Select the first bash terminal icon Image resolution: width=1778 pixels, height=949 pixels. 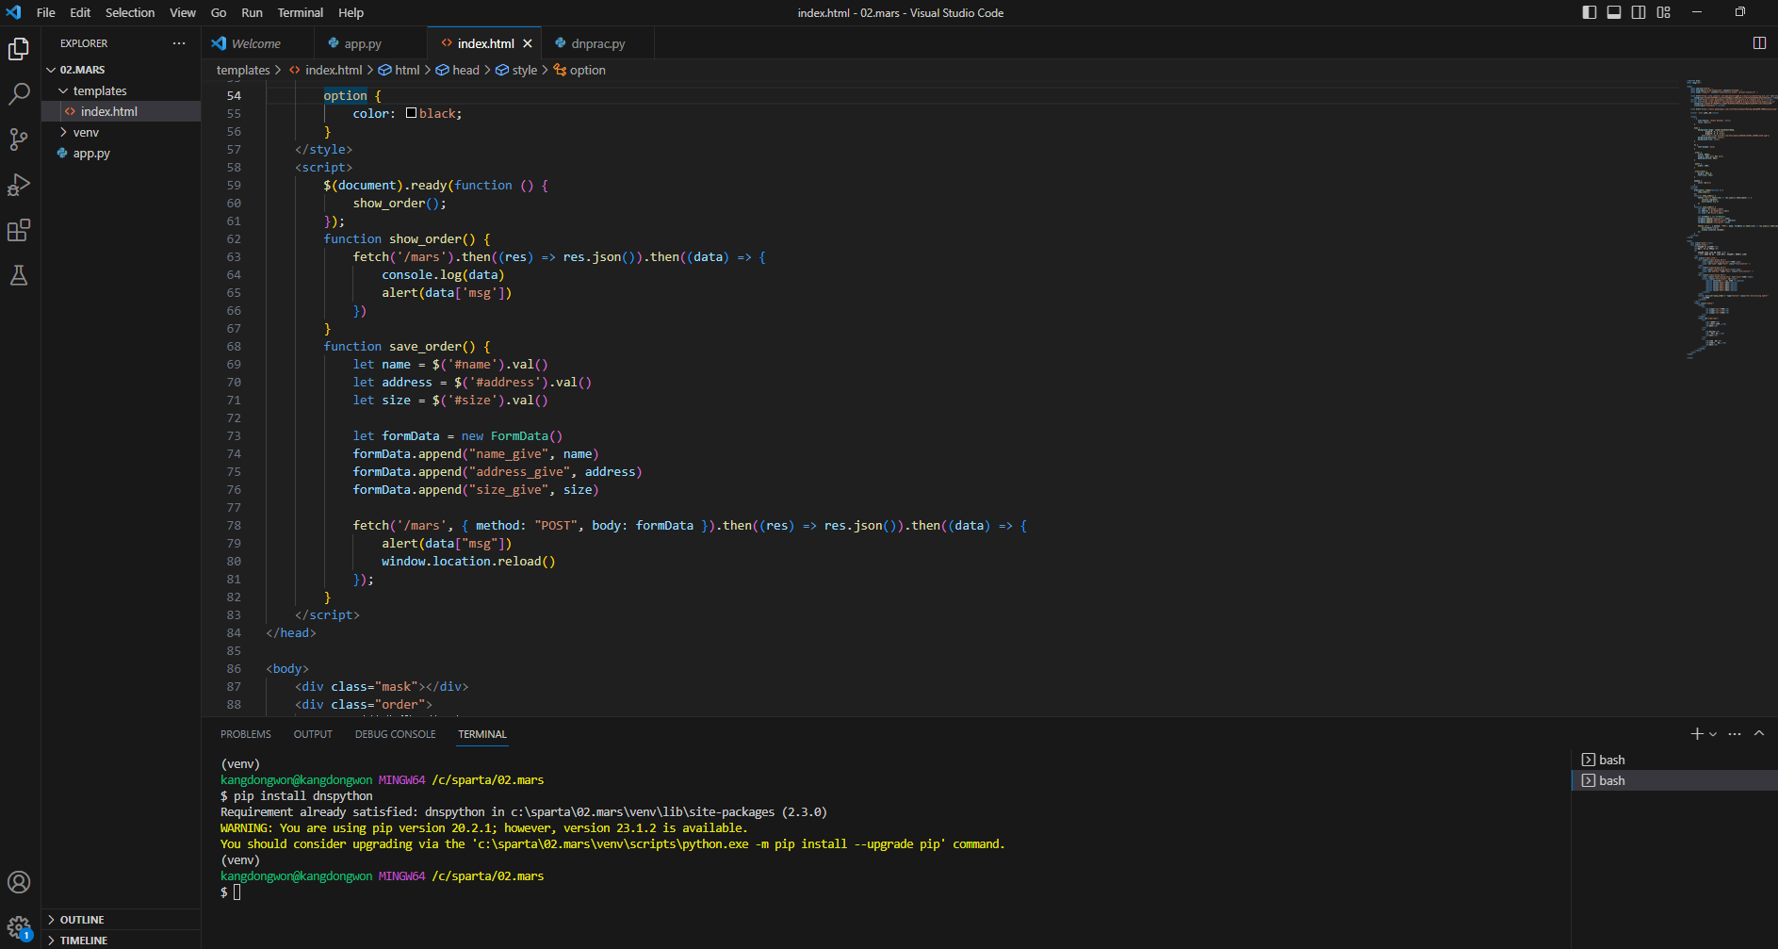click(x=1589, y=760)
